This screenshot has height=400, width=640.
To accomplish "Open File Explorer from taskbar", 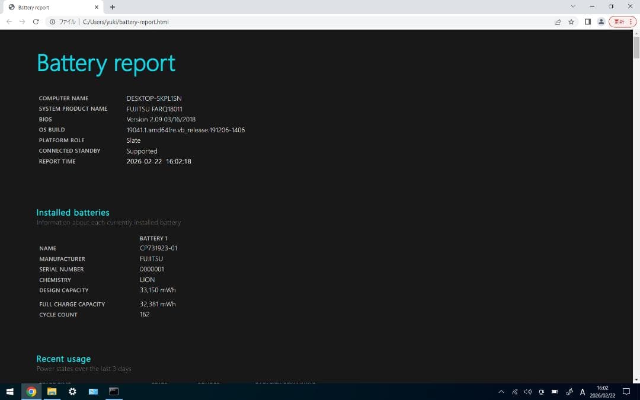I will [52, 392].
